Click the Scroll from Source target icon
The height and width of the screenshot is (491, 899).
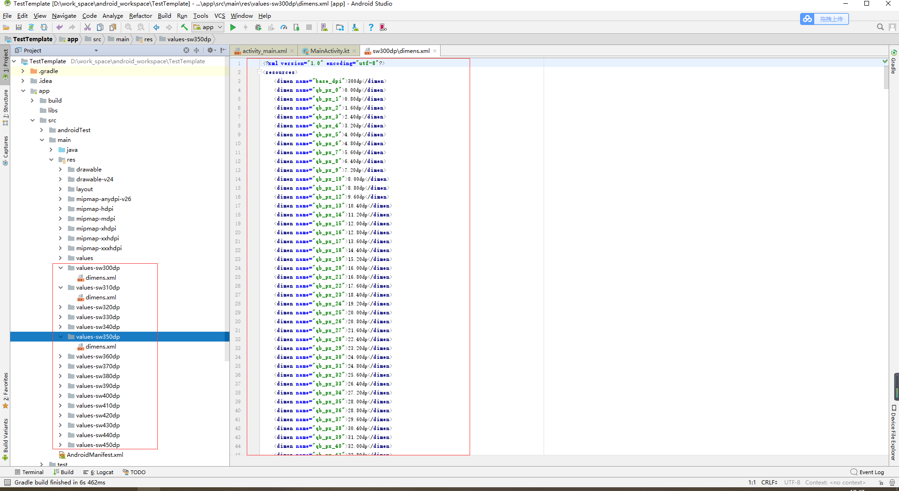(186, 50)
